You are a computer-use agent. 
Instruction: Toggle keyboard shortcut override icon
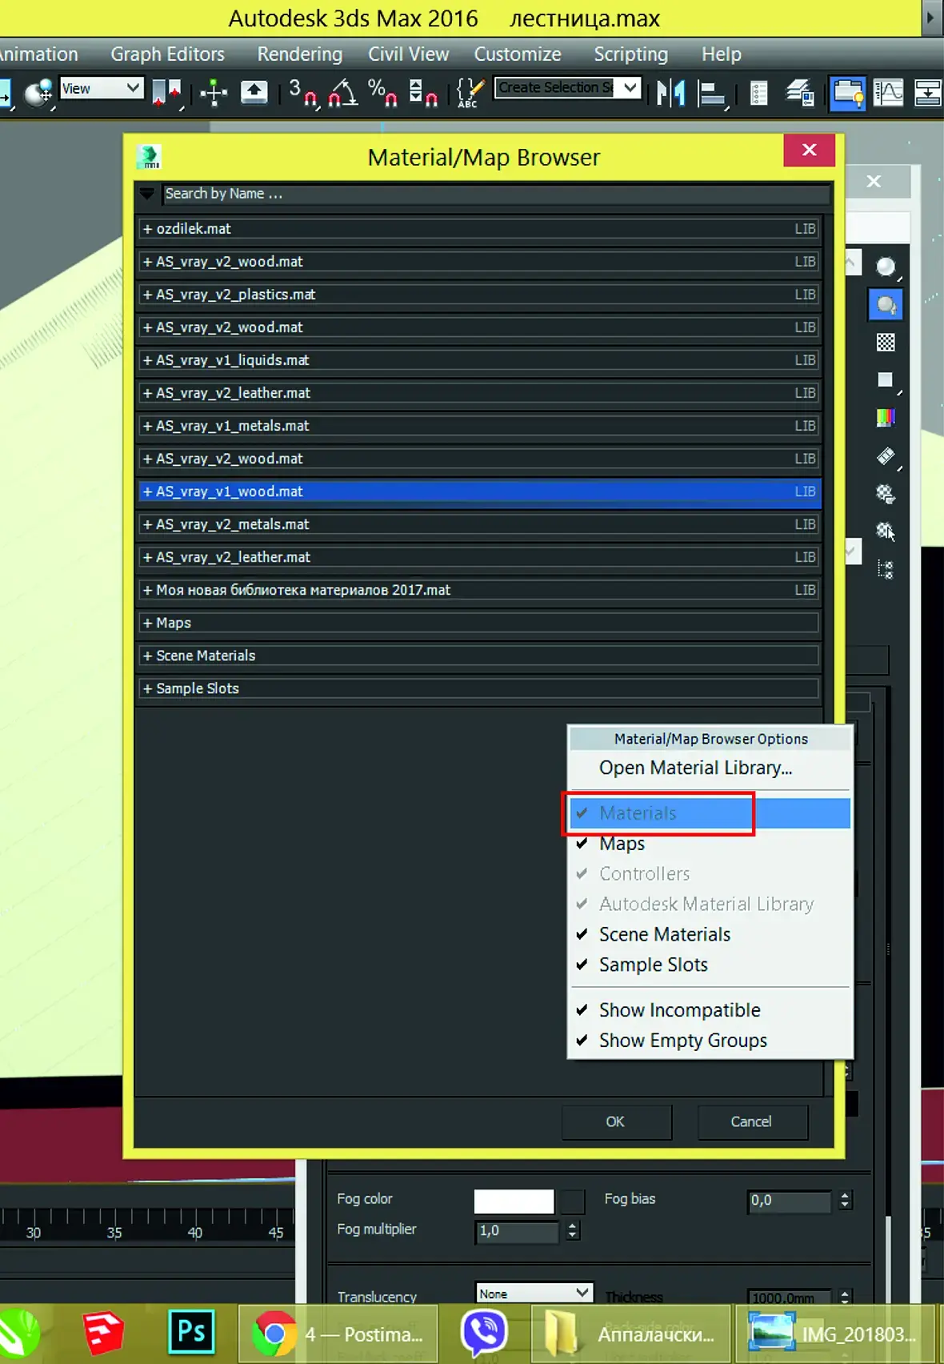[254, 92]
